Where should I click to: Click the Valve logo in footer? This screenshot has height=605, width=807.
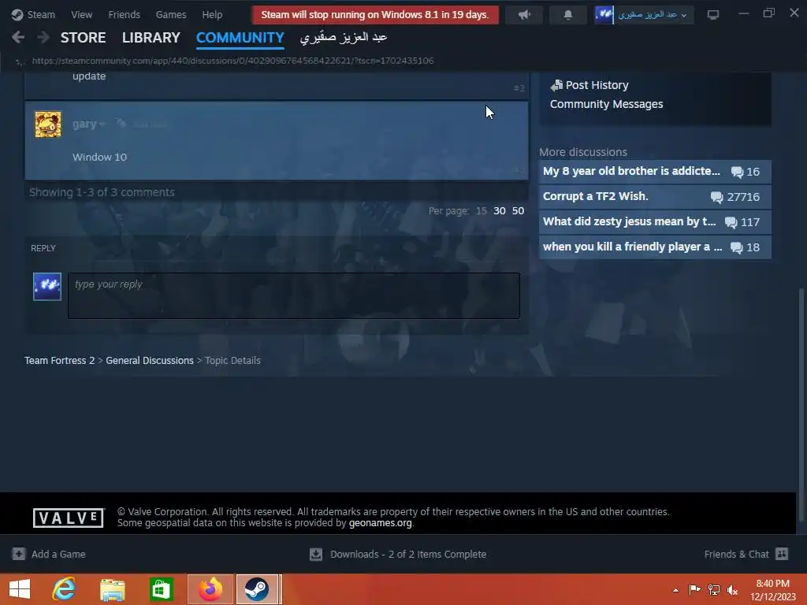pyautogui.click(x=69, y=518)
